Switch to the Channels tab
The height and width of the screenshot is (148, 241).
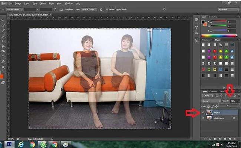point(213,91)
